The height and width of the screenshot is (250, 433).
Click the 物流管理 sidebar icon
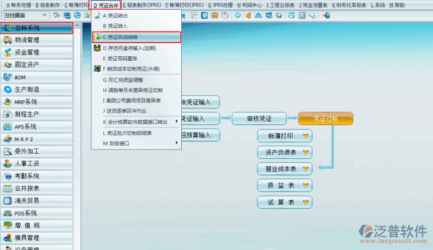pos(8,40)
